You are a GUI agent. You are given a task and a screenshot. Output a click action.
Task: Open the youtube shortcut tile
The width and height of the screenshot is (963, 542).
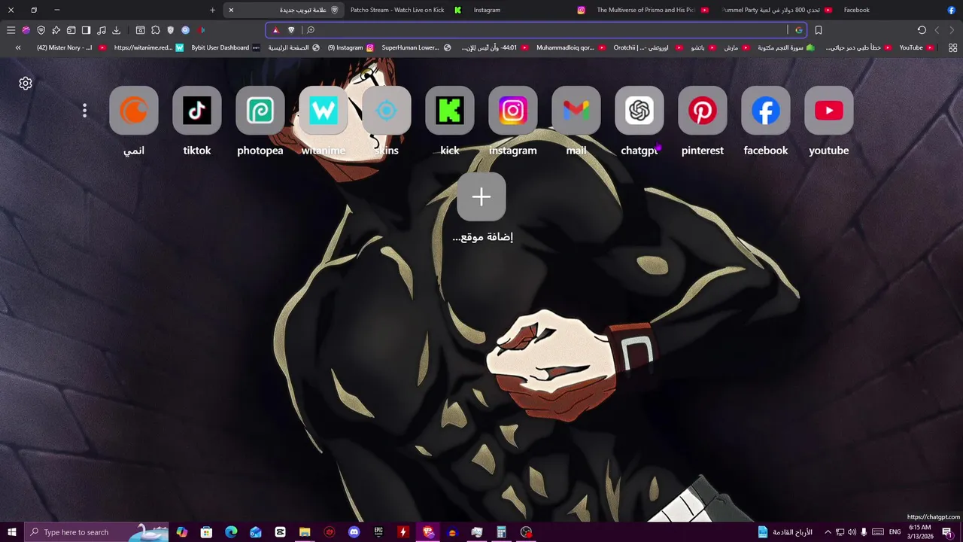point(829,111)
